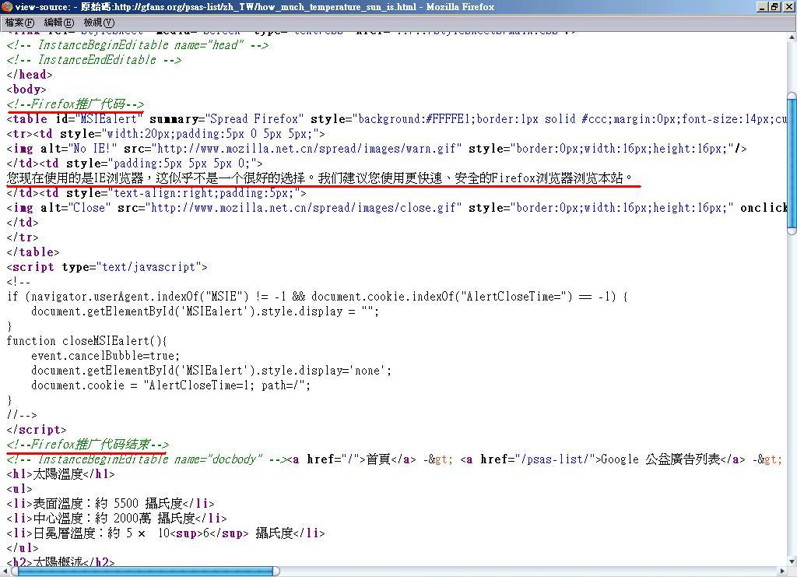Click the "<!--Firefox推广代码结束-->" comment line
Viewport: 797px width, 577px height.
(88, 445)
